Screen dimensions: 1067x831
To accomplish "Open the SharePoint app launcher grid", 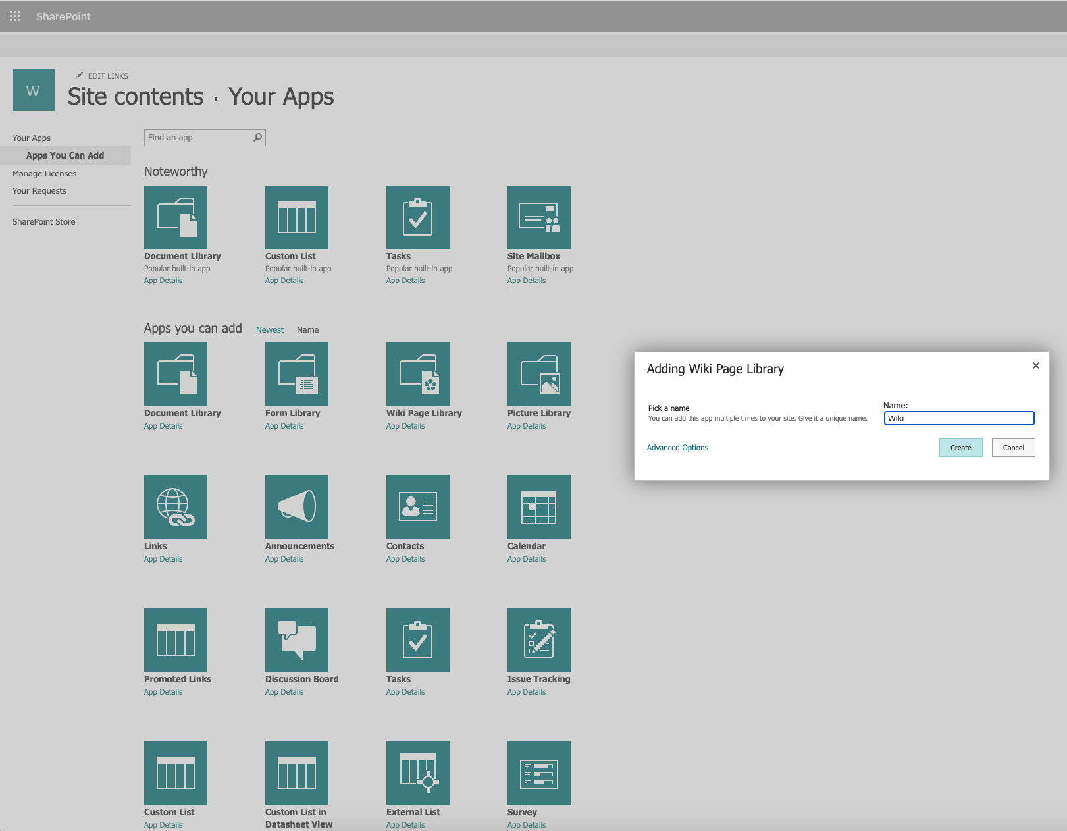I will [14, 16].
